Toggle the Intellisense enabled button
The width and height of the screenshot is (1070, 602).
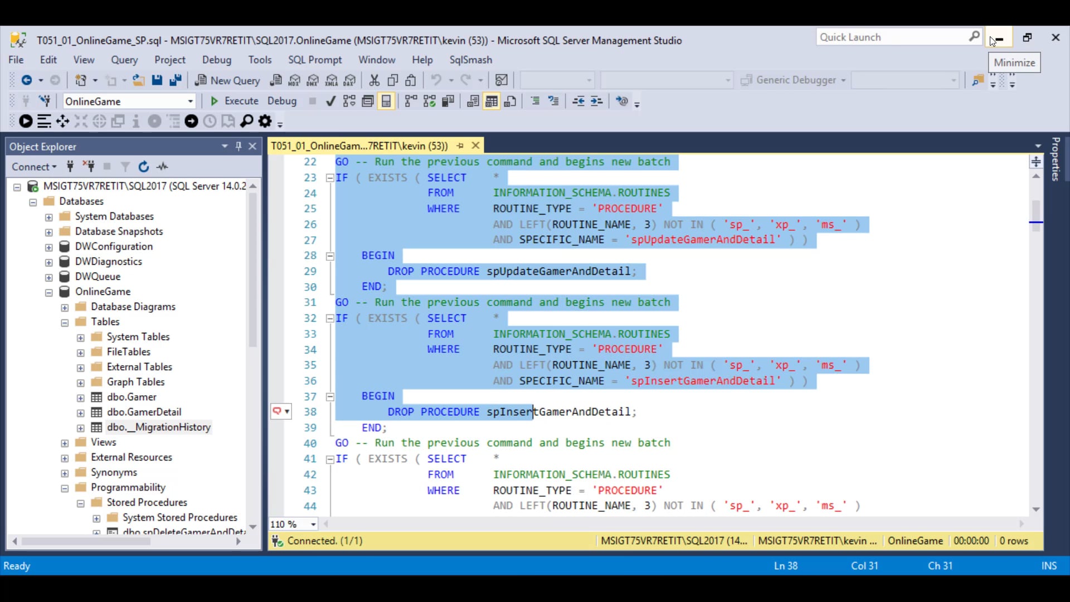386,101
